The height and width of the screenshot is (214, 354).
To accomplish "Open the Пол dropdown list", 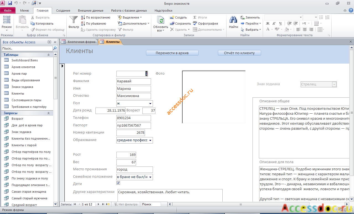I will pyautogui.click(x=150, y=103).
